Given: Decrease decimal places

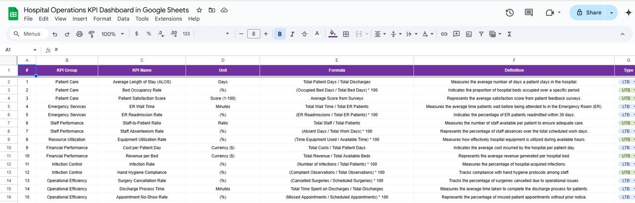Looking at the screenshot, I should (161, 34).
